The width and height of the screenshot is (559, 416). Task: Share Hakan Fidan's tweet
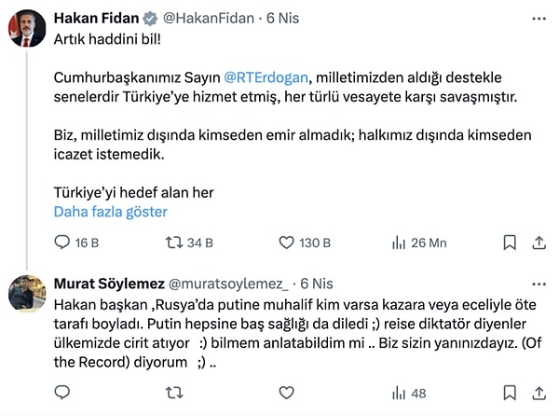tap(538, 243)
